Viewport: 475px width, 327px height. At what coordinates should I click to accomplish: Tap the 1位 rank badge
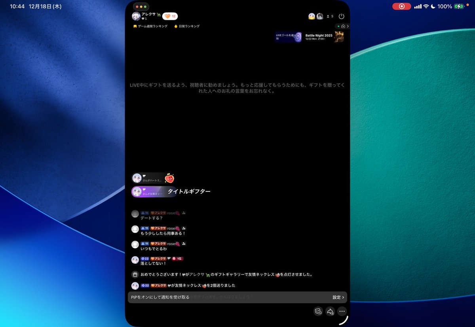point(177,259)
